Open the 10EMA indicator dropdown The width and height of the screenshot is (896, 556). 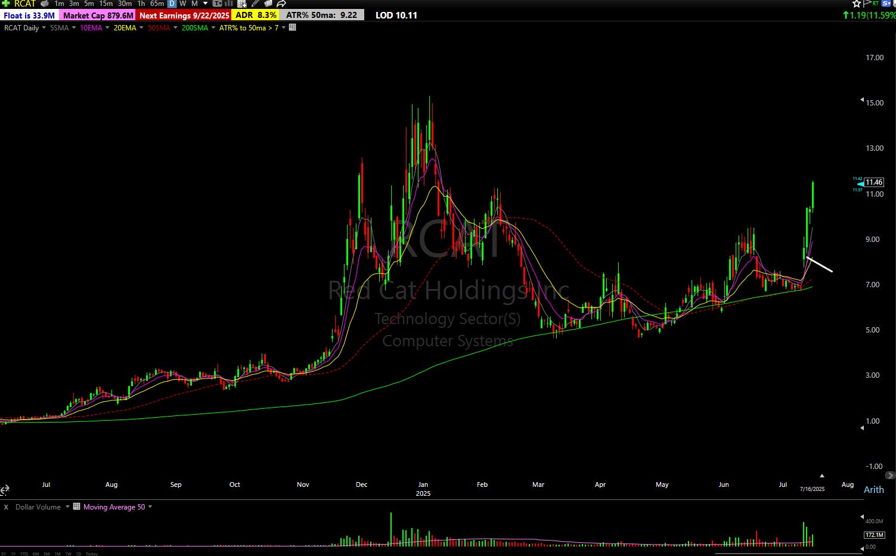pyautogui.click(x=107, y=27)
